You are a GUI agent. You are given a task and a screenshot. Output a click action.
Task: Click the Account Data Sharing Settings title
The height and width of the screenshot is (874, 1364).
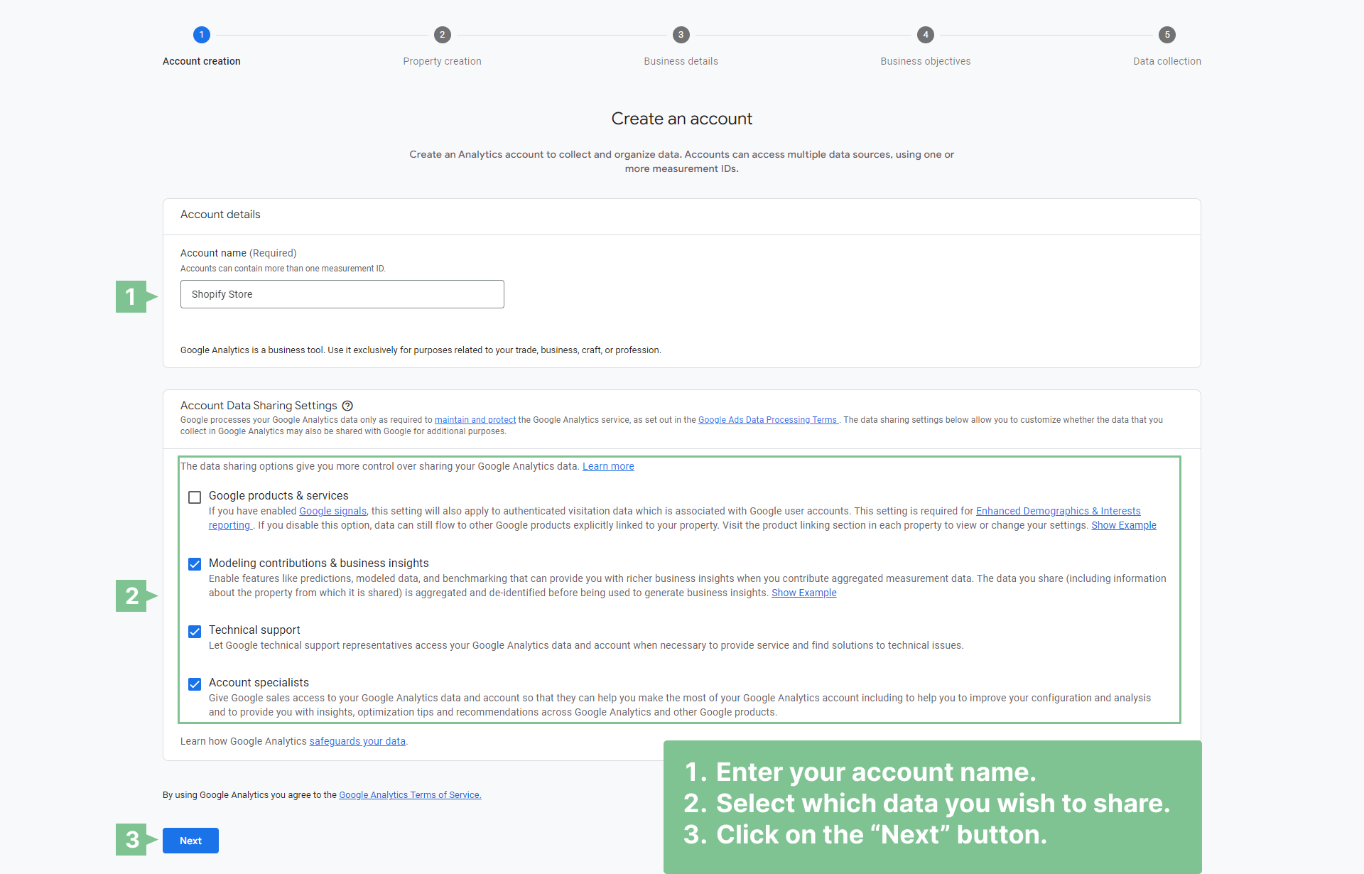[x=259, y=406]
